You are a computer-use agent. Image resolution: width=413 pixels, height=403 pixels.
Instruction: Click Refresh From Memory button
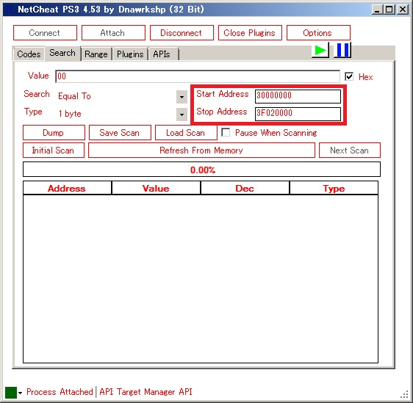[x=201, y=150]
